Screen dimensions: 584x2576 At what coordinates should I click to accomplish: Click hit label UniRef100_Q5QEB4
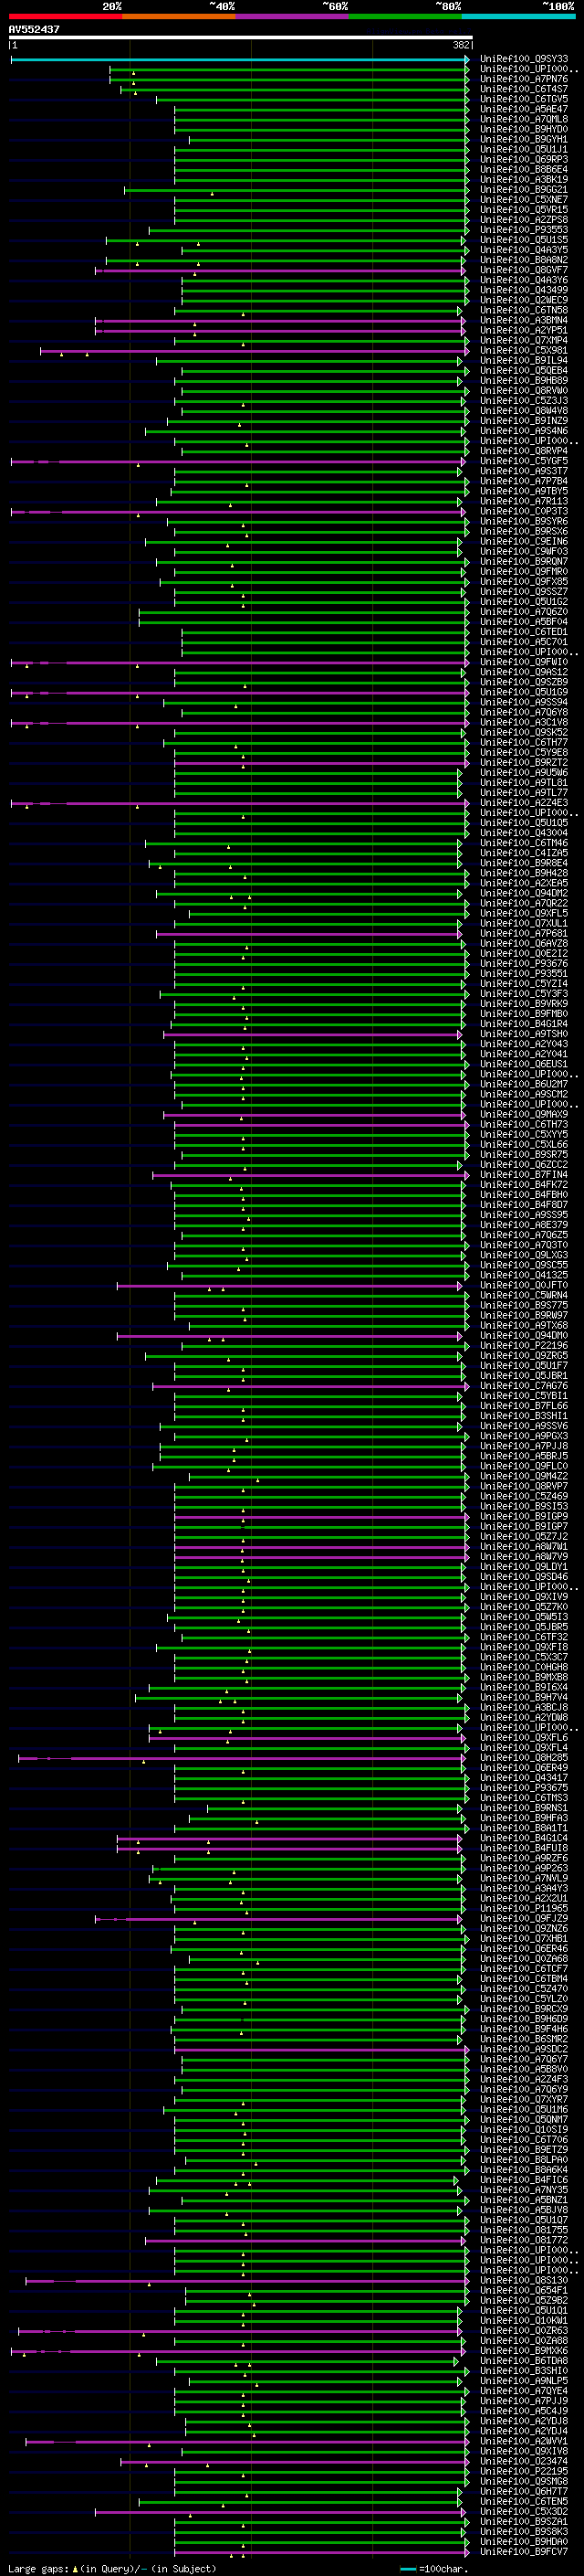[524, 371]
